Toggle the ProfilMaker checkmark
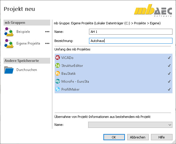The height and width of the screenshot is (144, 176). pyautogui.click(x=169, y=89)
